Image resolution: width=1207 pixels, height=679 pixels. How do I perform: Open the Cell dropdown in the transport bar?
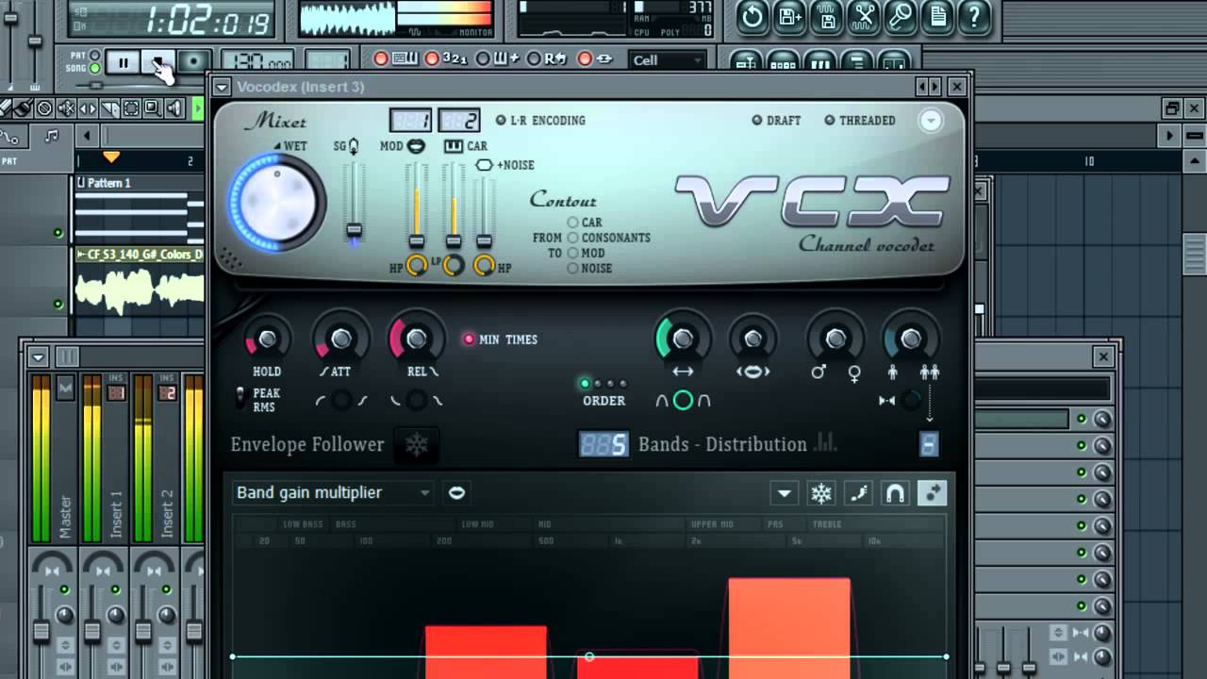coord(666,59)
